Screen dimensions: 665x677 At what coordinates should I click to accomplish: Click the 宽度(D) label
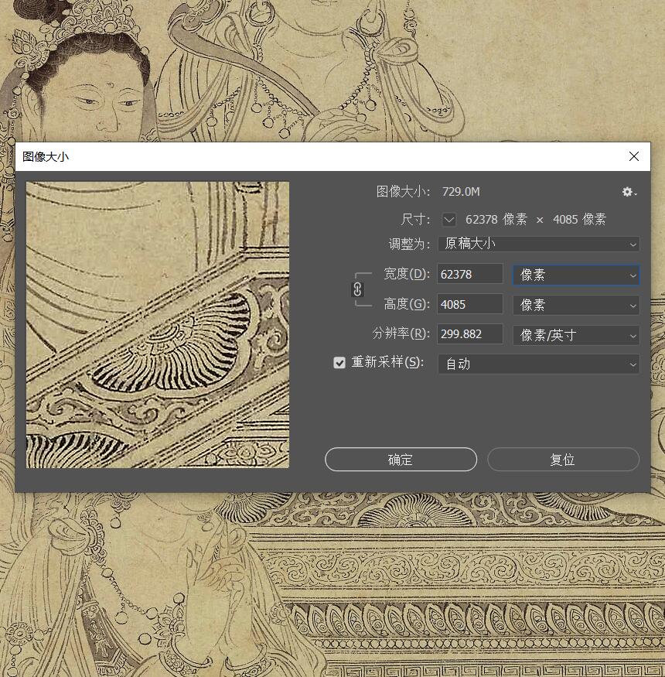point(407,274)
